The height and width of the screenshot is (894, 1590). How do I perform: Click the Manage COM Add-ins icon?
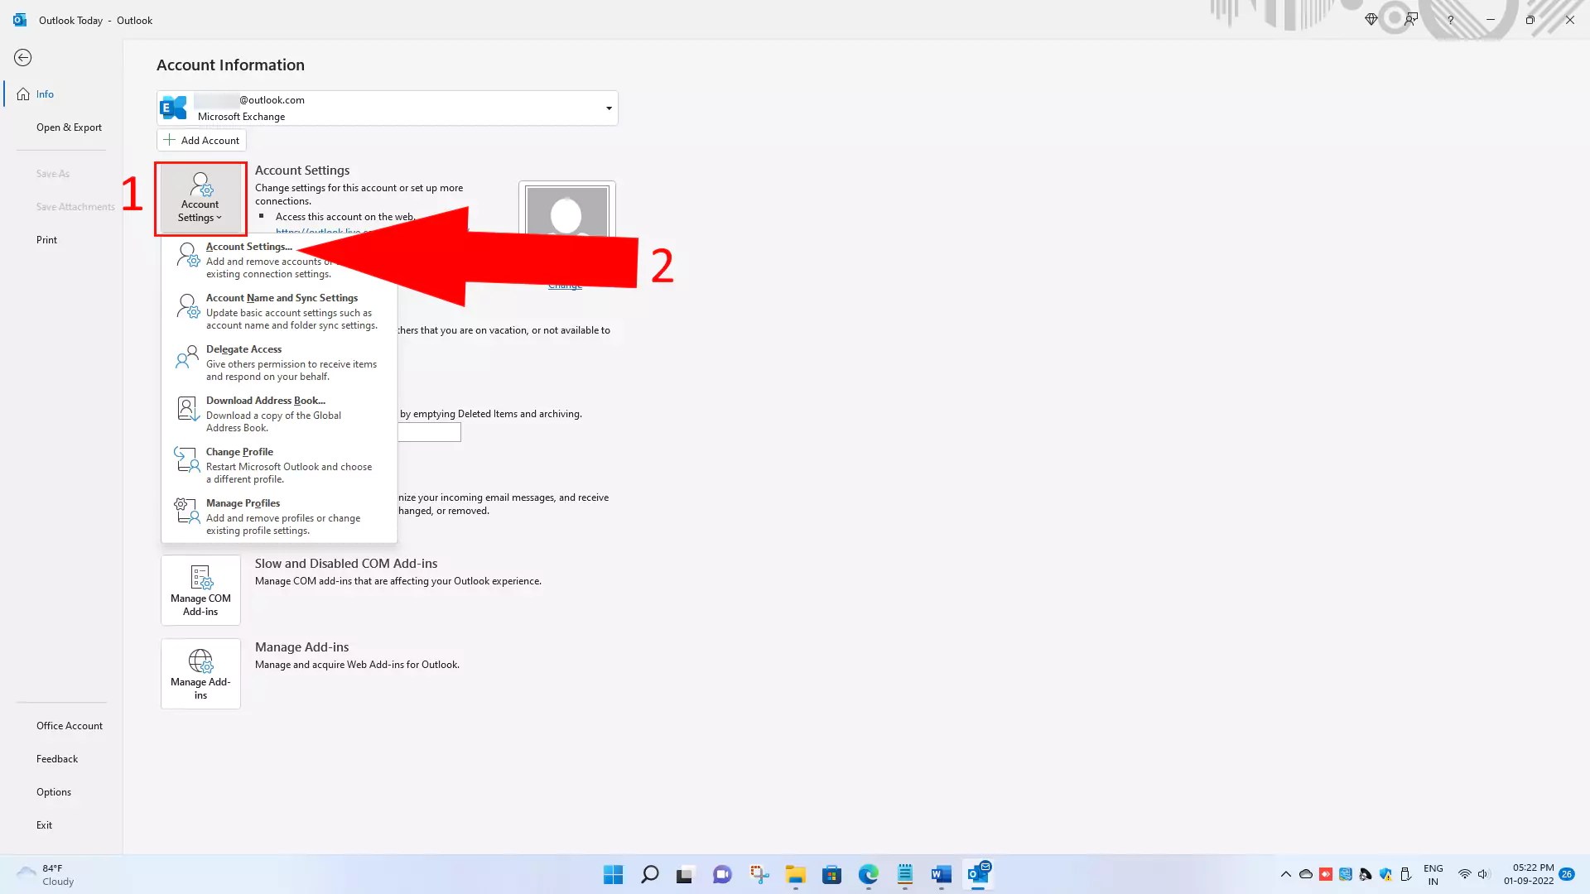200,589
